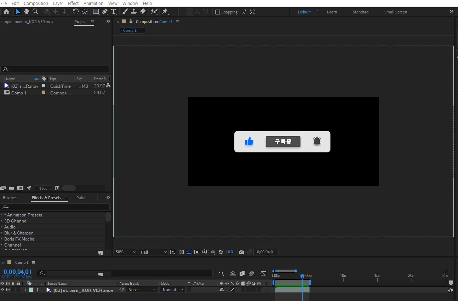Toggle the shy switch for layer 1
Viewport: 458px width, 301px height.
tap(222, 290)
